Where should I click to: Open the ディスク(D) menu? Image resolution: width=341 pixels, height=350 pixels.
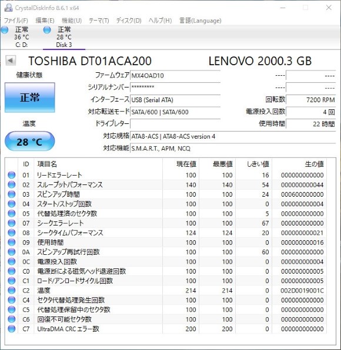click(129, 21)
